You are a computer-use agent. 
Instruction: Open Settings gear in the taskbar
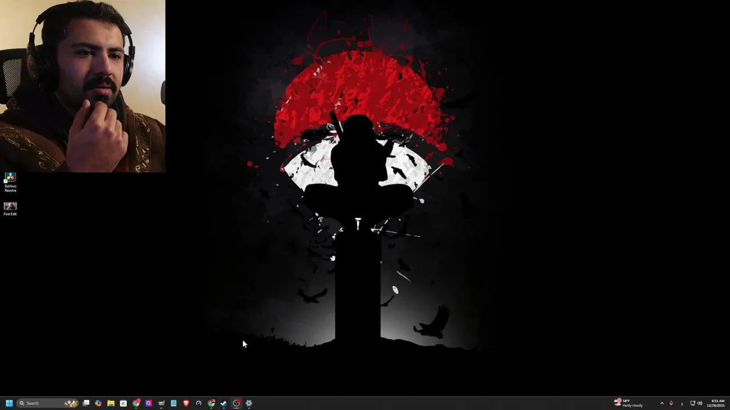click(x=249, y=403)
